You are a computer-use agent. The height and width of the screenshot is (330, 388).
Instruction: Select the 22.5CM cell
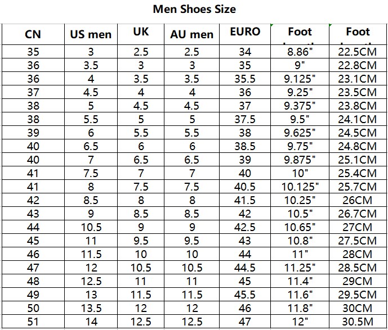(358, 52)
